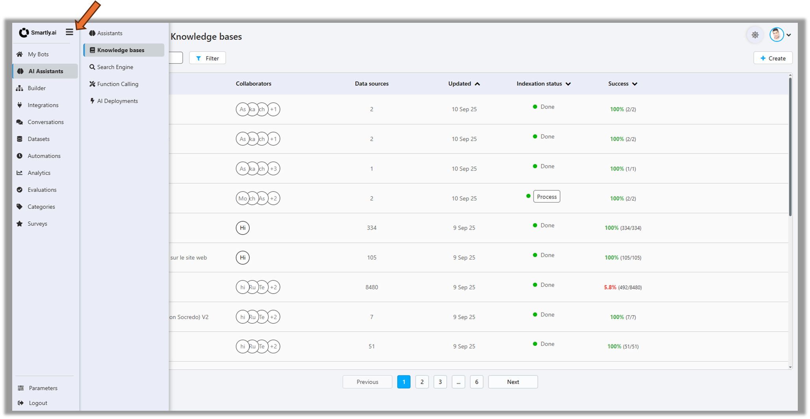Open the Conversations chat icon
810x419 pixels.
20,122
